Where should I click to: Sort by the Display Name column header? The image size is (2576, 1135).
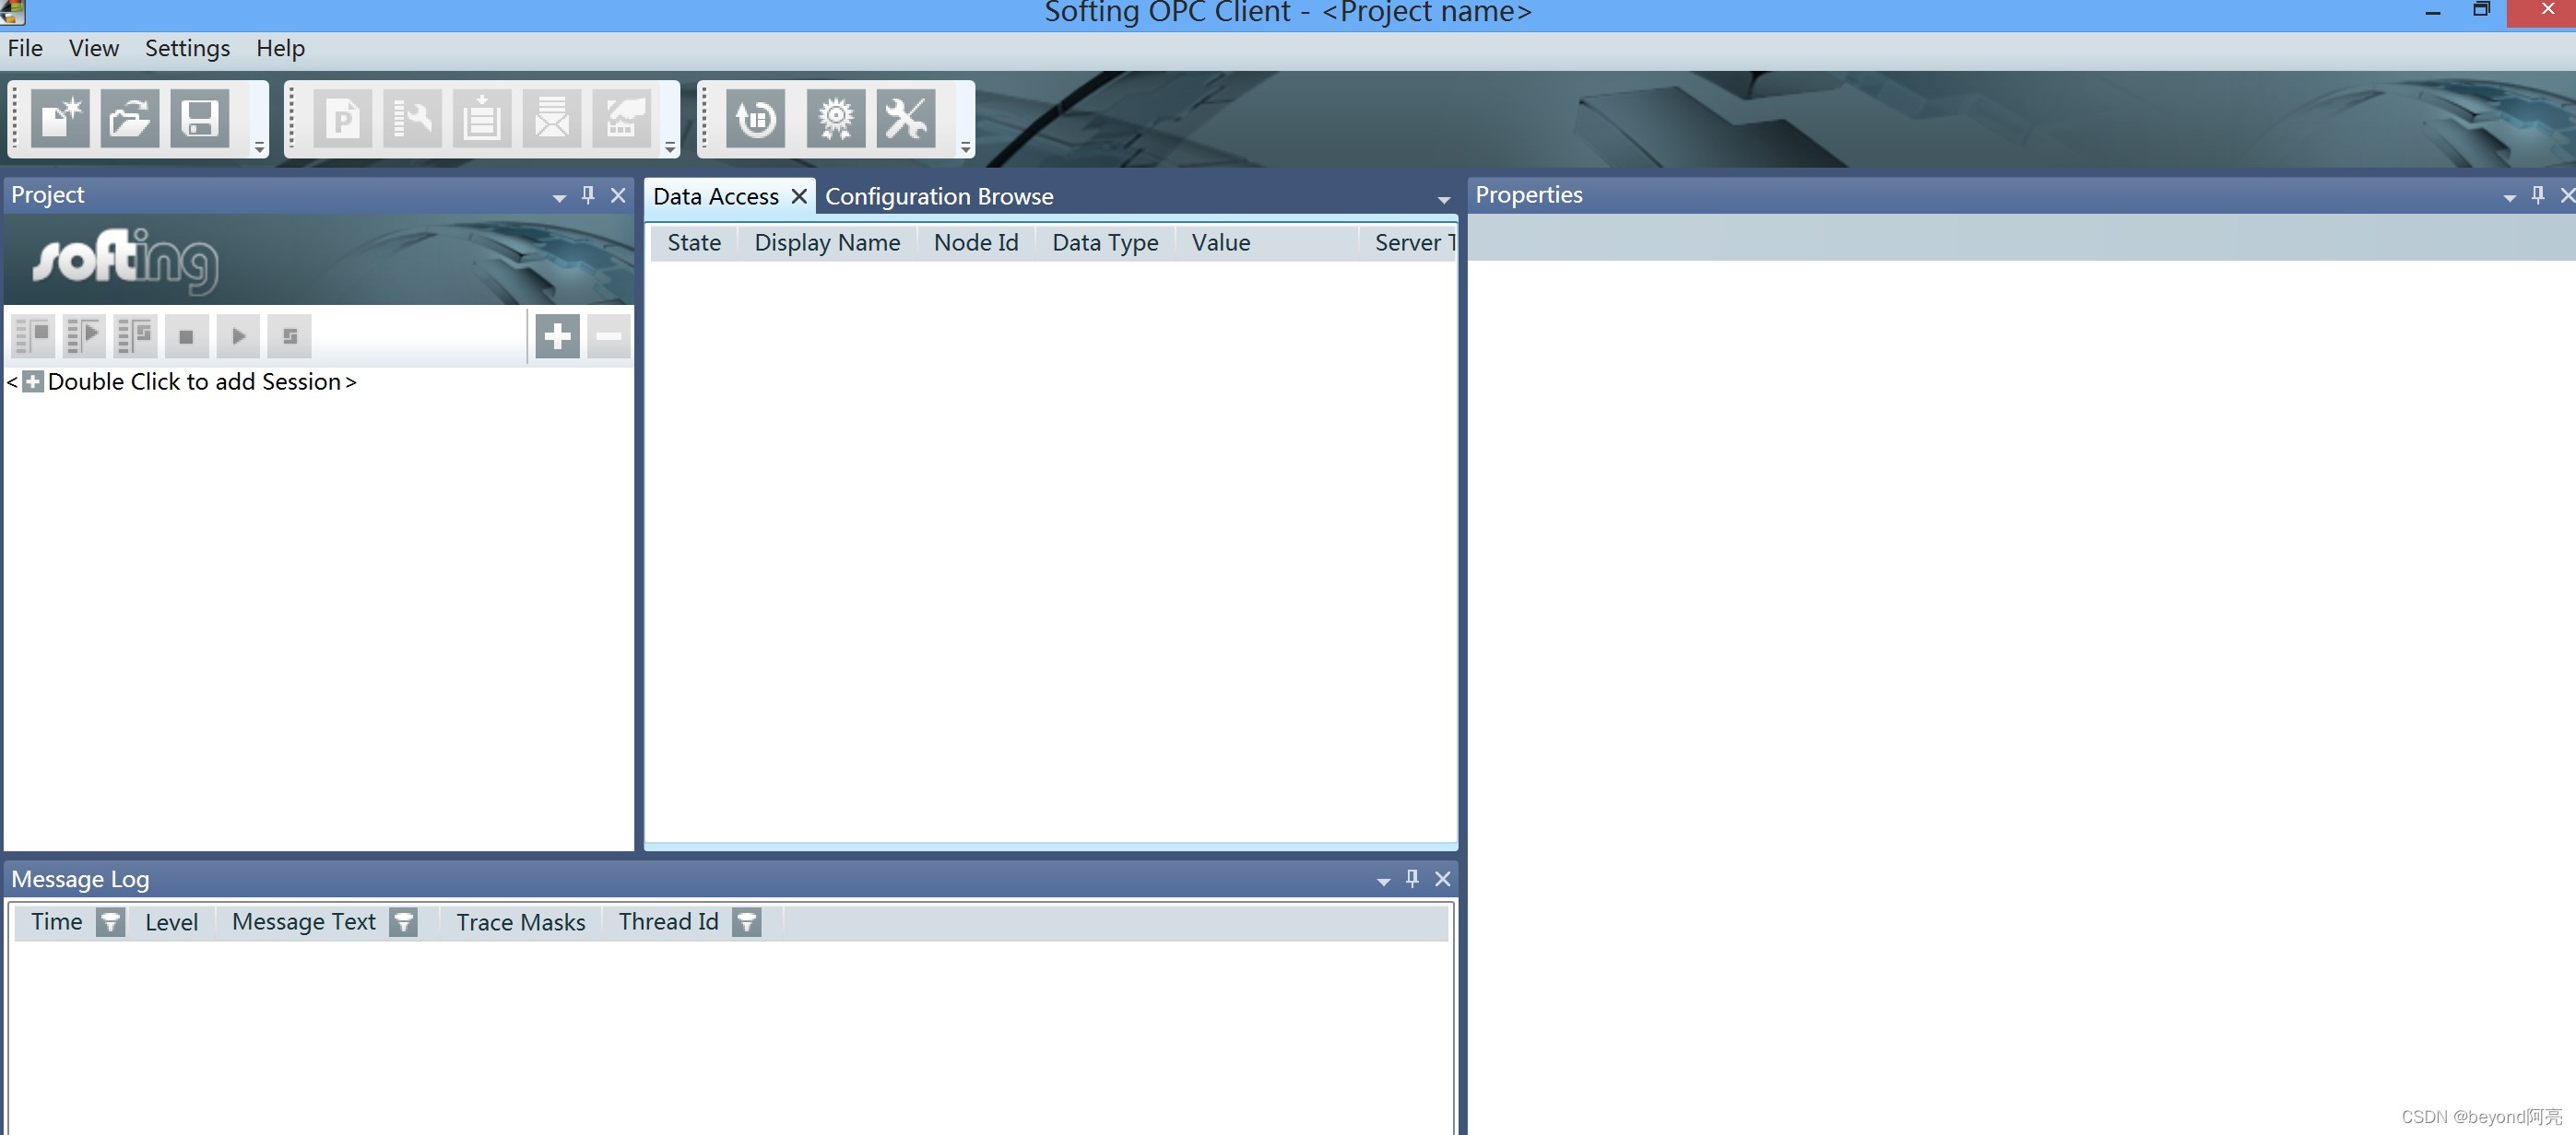coord(827,243)
